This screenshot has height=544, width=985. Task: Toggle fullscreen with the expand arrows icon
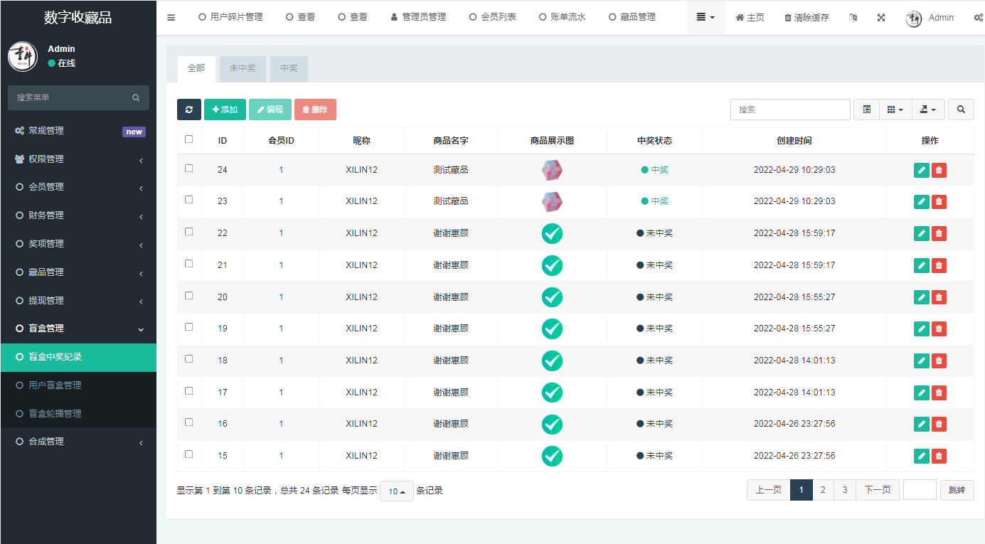881,17
